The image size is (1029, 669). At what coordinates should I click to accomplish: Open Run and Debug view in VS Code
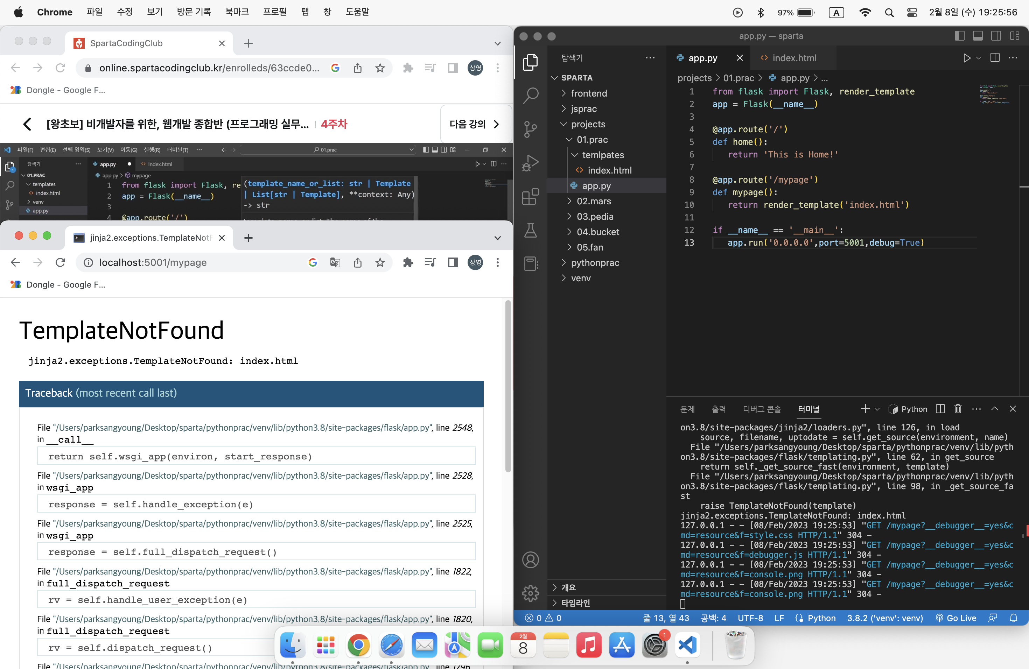pos(530,163)
